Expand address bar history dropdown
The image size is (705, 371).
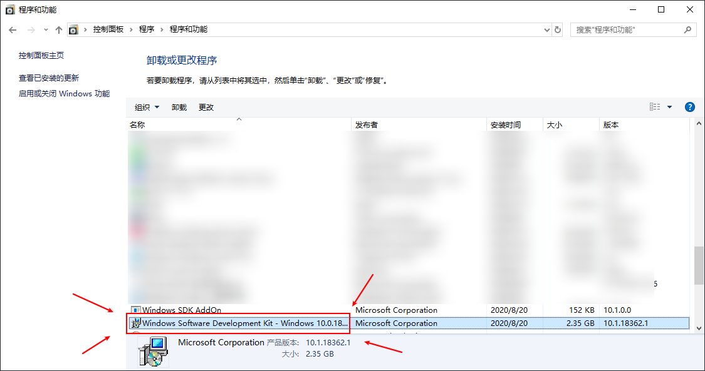point(546,30)
